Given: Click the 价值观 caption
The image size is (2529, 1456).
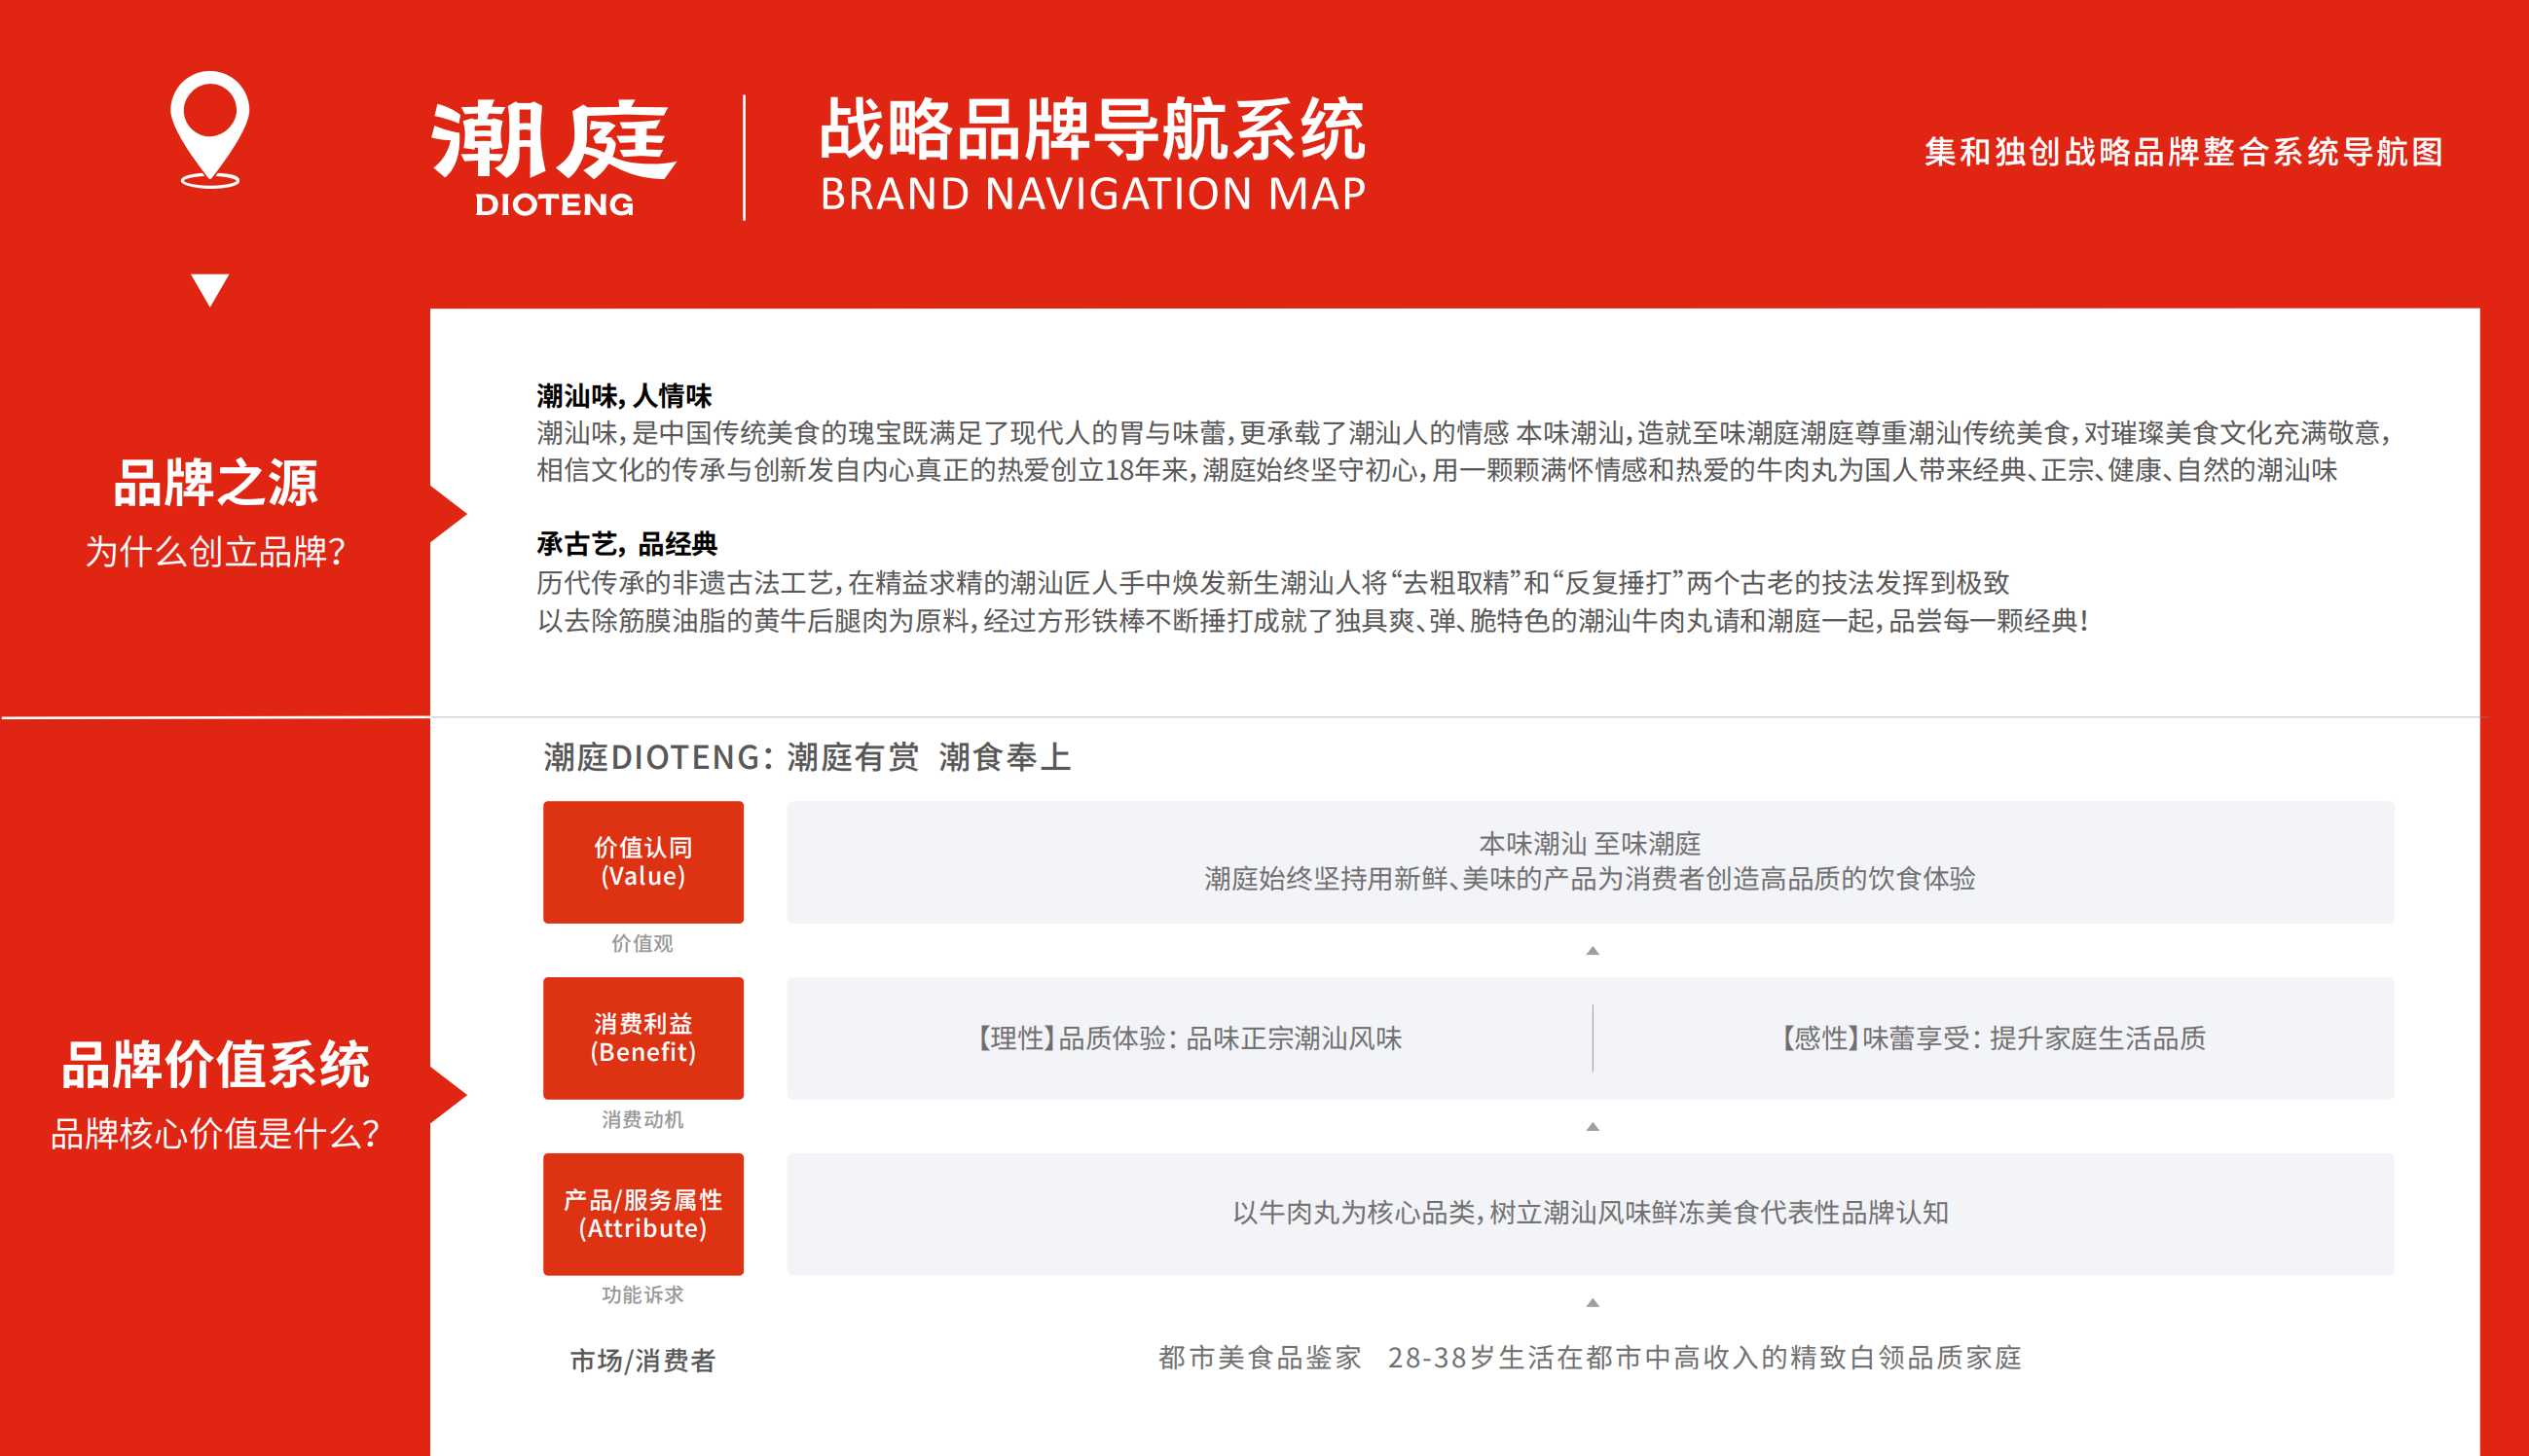Looking at the screenshot, I should point(642,943).
